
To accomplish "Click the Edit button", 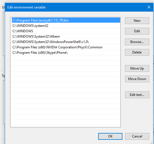I will pyautogui.click(x=137, y=31).
